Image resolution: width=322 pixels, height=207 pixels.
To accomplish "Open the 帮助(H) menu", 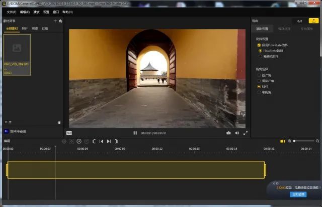I will tap(67, 12).
